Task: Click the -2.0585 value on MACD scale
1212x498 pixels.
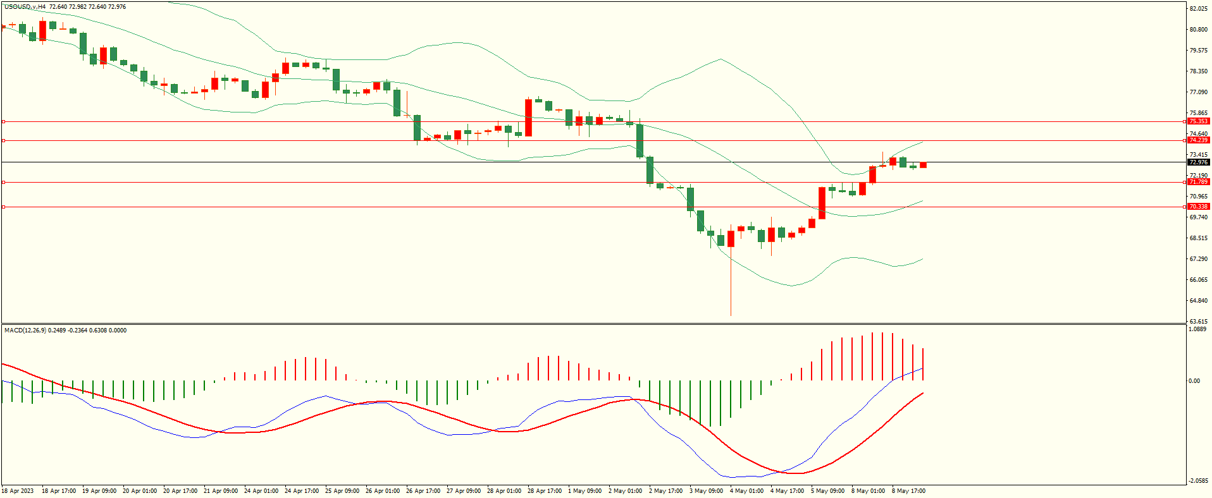Action: [x=1197, y=480]
